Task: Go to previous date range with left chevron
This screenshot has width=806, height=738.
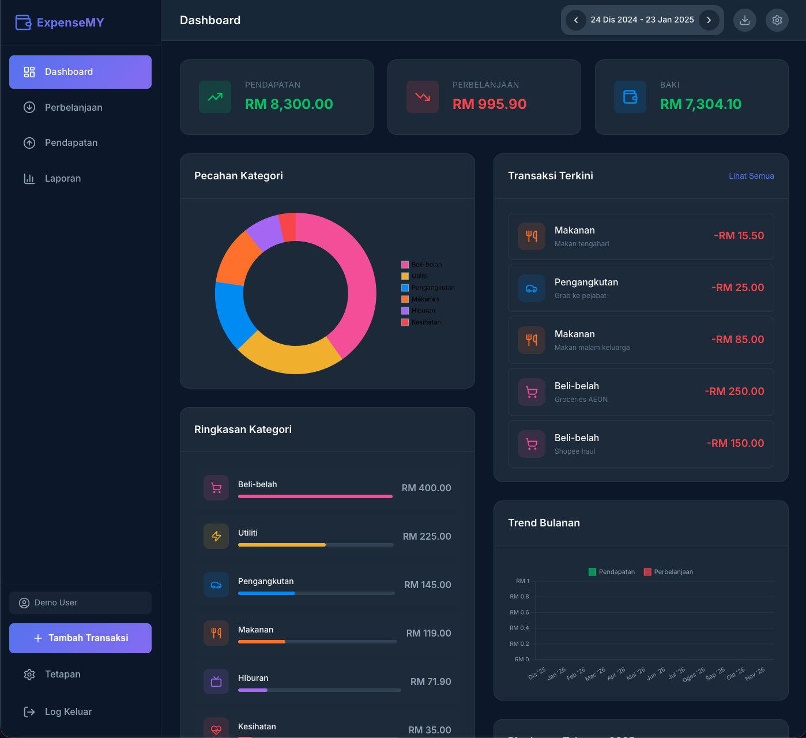Action: [575, 20]
